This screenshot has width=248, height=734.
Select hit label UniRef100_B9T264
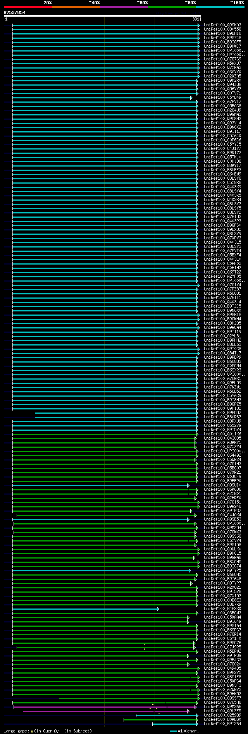coord(222,724)
